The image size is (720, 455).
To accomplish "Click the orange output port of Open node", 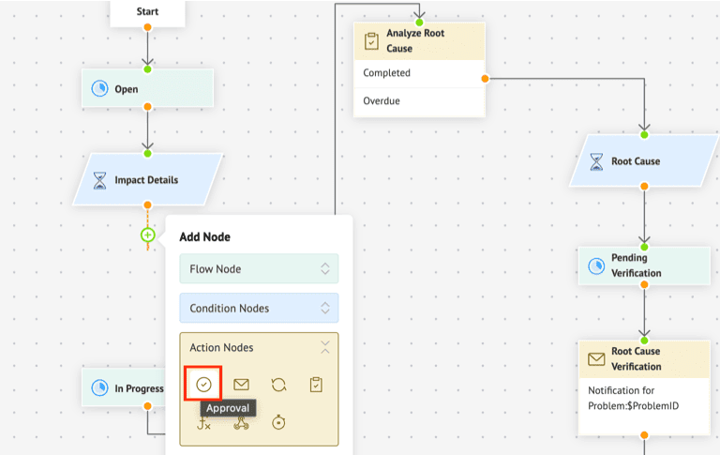I will coord(147,107).
